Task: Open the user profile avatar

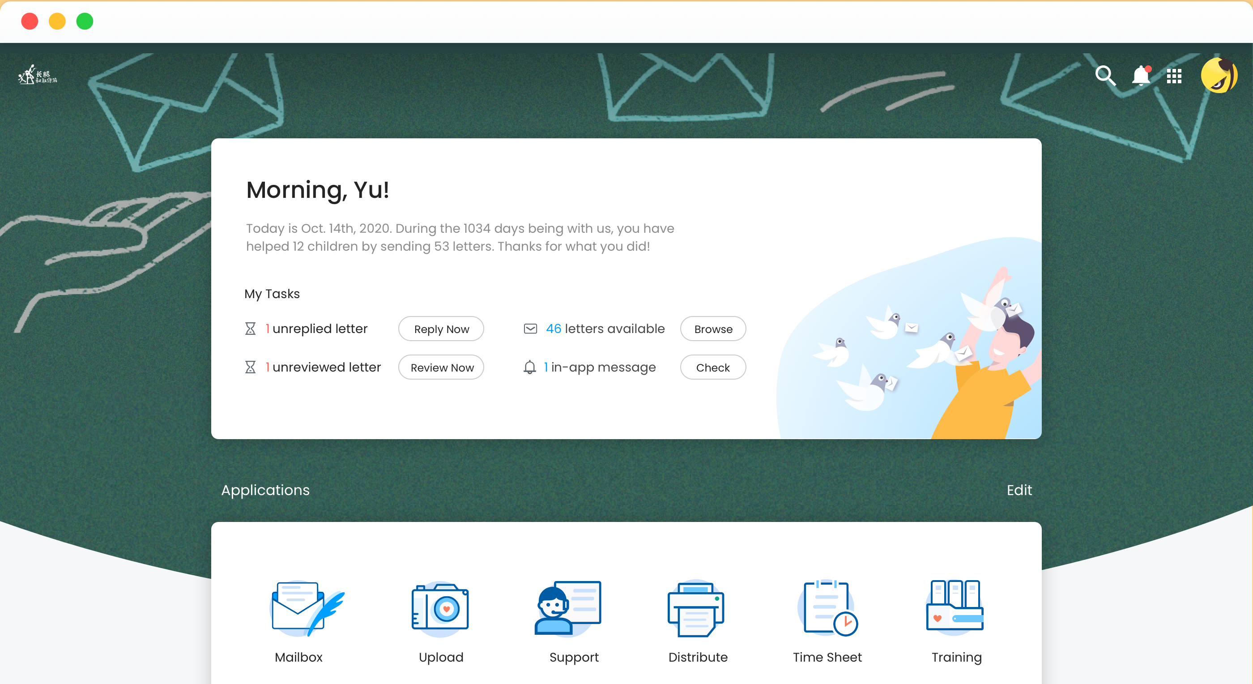Action: tap(1219, 75)
